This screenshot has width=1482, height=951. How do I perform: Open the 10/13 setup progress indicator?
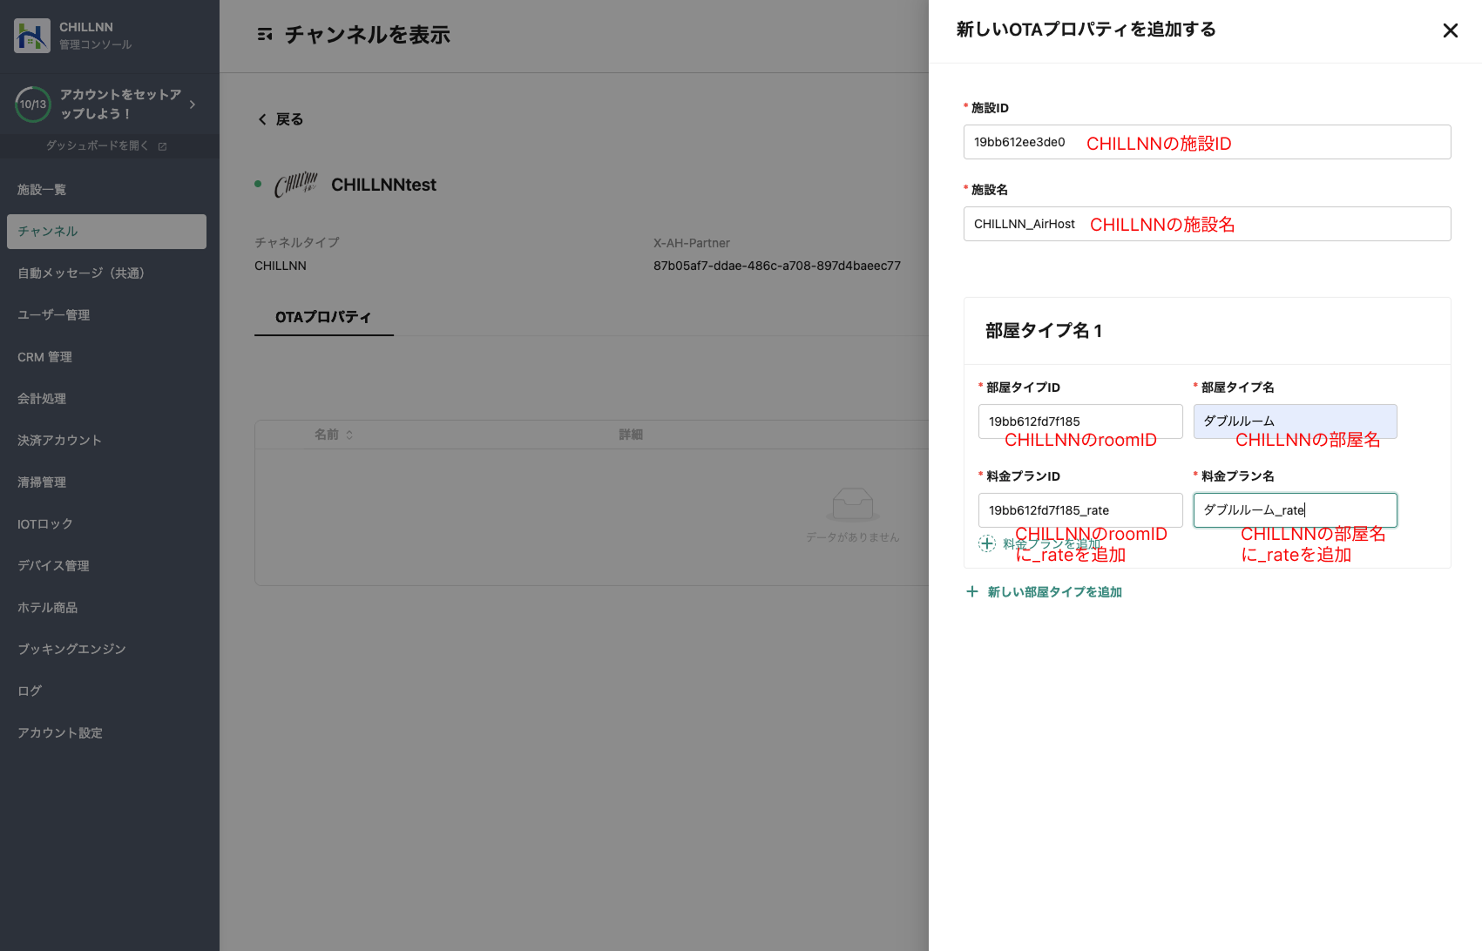[x=33, y=105]
